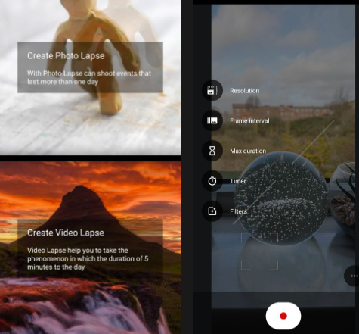Choose the Filters label
359x334 pixels.
238,211
